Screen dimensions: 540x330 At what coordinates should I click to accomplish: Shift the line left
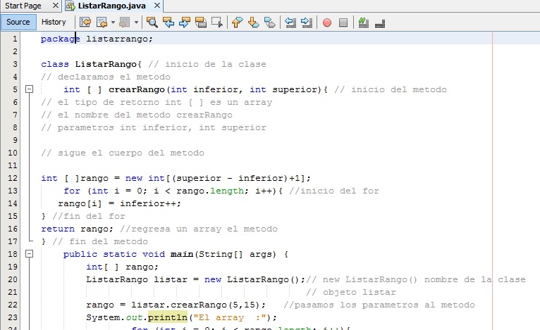(290, 22)
